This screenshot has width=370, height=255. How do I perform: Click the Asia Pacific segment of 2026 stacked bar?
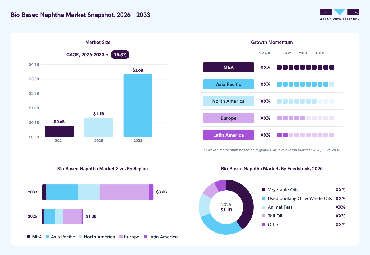[49, 216]
